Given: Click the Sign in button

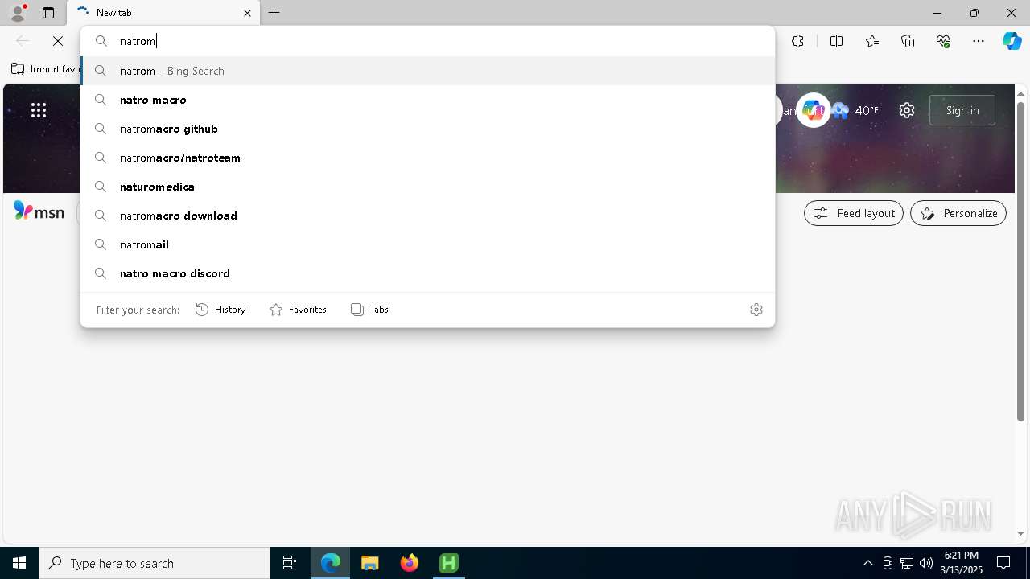Looking at the screenshot, I should tap(962, 110).
